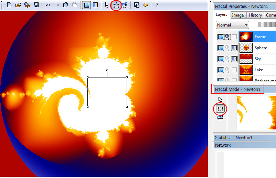Create a new fractal document
The height and width of the screenshot is (178, 276).
click(x=9, y=5)
